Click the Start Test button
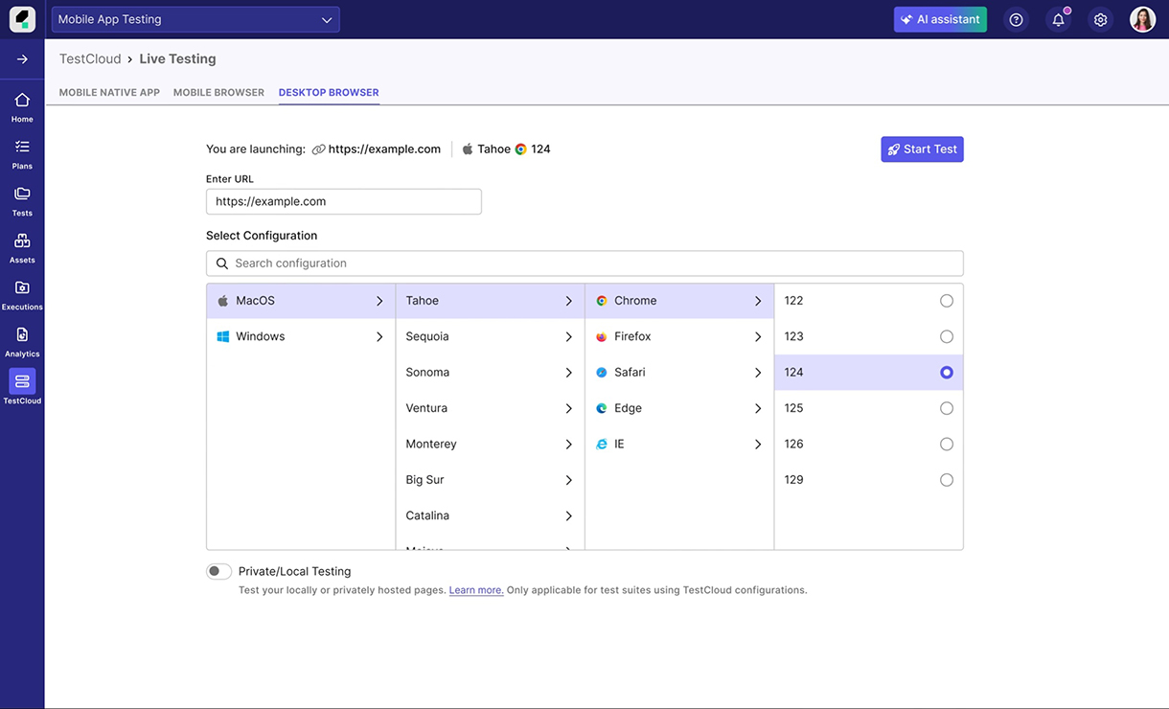 922,149
